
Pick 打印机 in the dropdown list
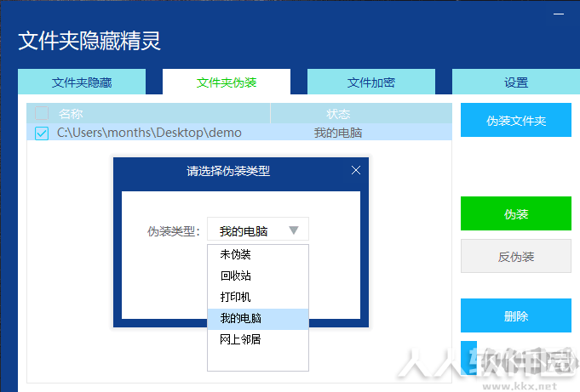click(x=258, y=297)
